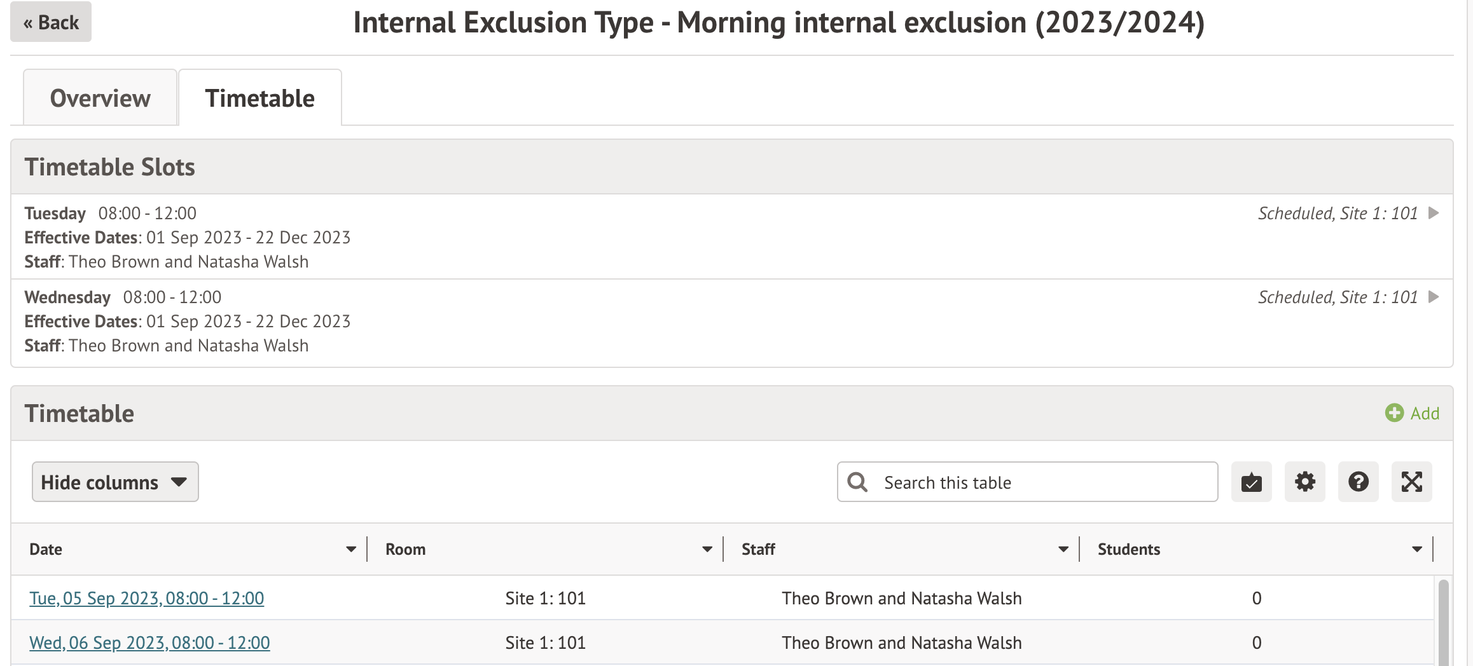
Task: Open the Date column sort dropdown
Action: point(351,549)
